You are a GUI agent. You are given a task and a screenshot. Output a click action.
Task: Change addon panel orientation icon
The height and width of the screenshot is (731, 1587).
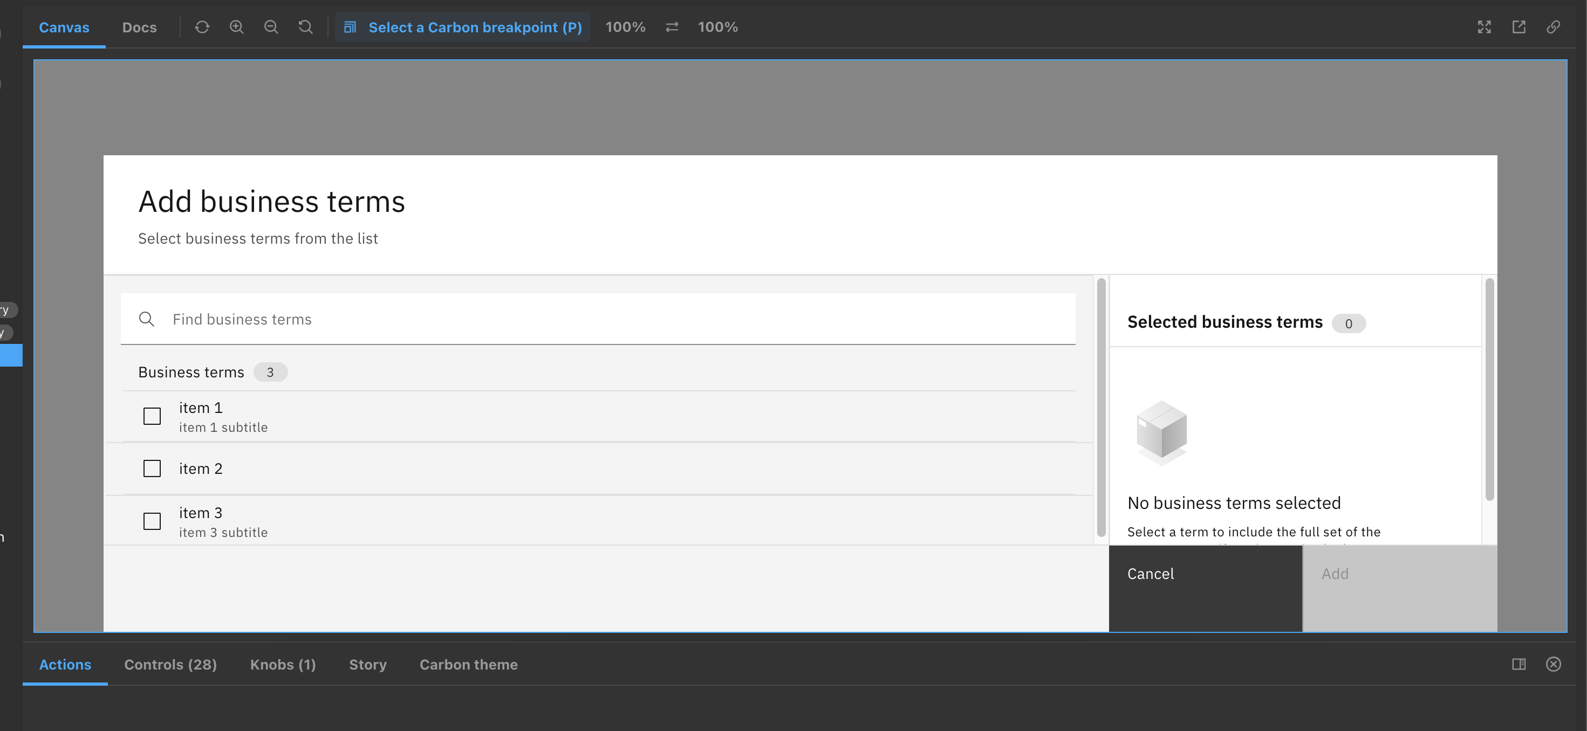[1518, 664]
